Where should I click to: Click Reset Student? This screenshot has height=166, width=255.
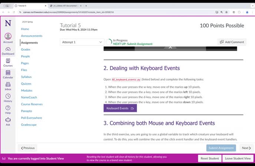(210, 158)
